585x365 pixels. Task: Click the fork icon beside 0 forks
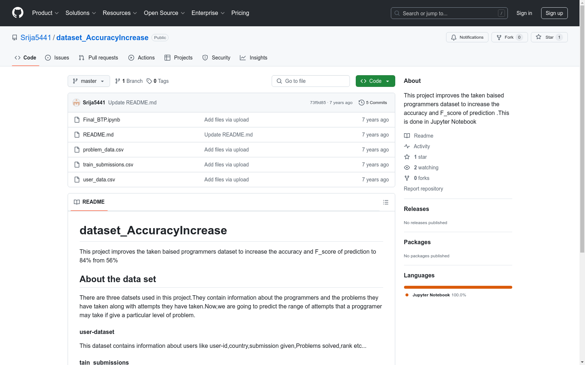point(407,178)
